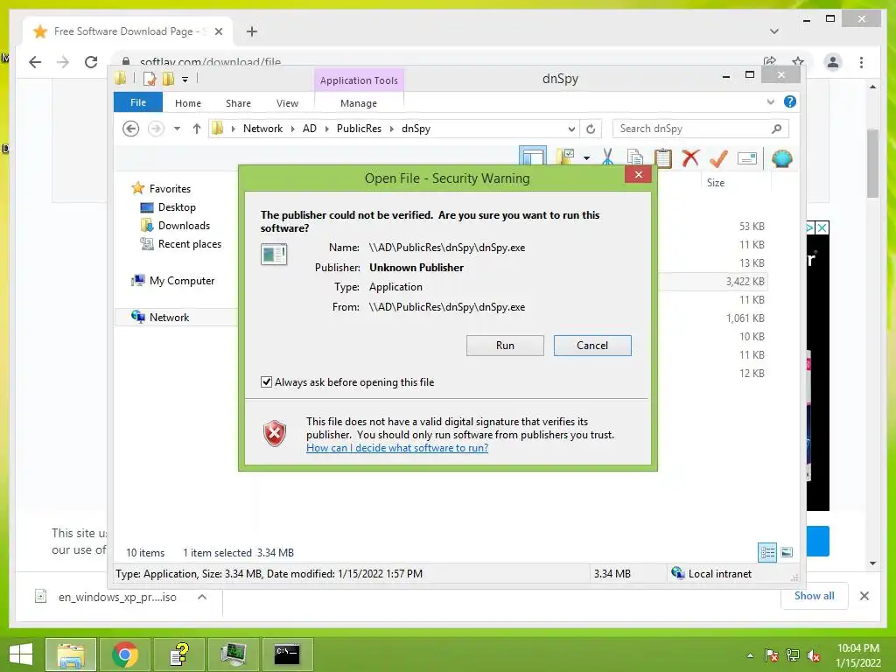
Task: Go forward in Explorer navigation
Action: coord(156,129)
